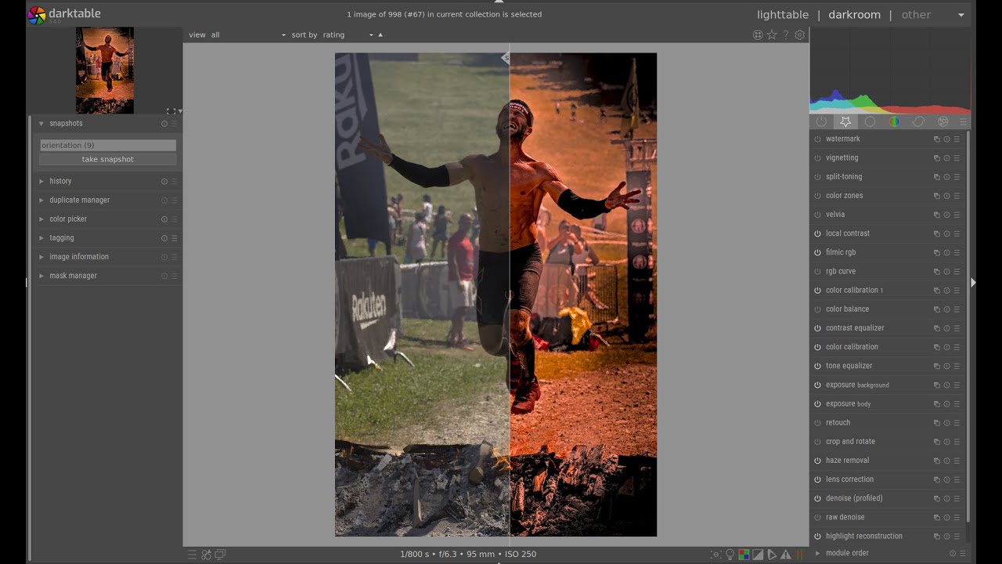
Task: Open the help question mark icon
Action: pyautogui.click(x=786, y=34)
